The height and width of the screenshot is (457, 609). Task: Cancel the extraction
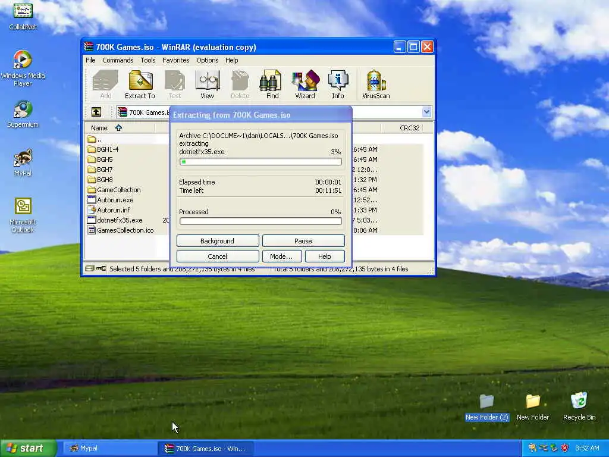pyautogui.click(x=218, y=256)
